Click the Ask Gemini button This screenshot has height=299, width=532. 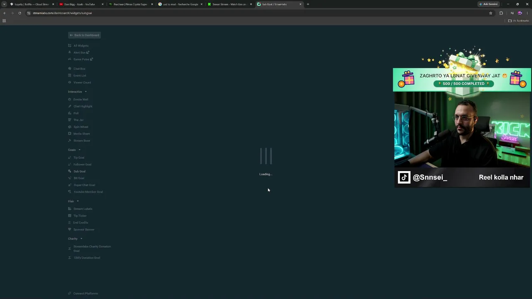tap(488, 4)
